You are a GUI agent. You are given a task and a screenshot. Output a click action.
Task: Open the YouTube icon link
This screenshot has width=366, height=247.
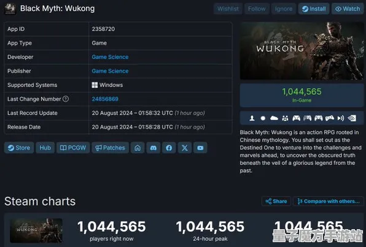coord(200,148)
